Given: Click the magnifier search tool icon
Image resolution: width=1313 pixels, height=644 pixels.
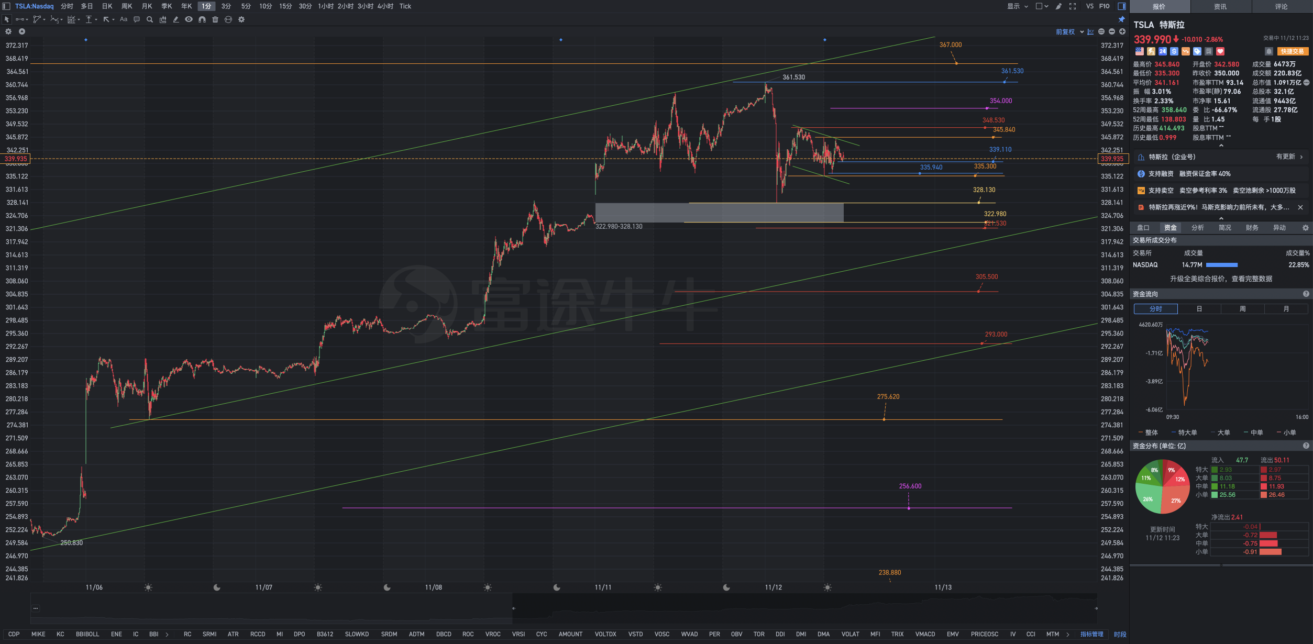Looking at the screenshot, I should click(x=150, y=19).
